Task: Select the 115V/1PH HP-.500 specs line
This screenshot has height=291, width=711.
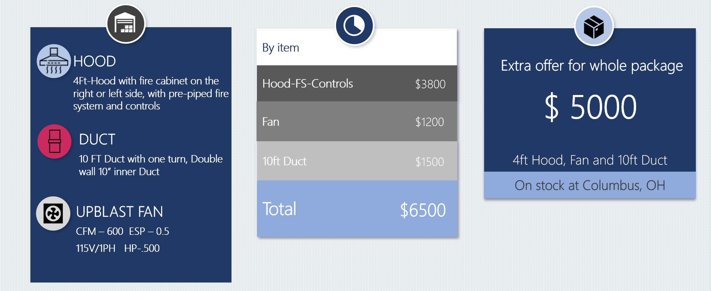Action: 118,248
